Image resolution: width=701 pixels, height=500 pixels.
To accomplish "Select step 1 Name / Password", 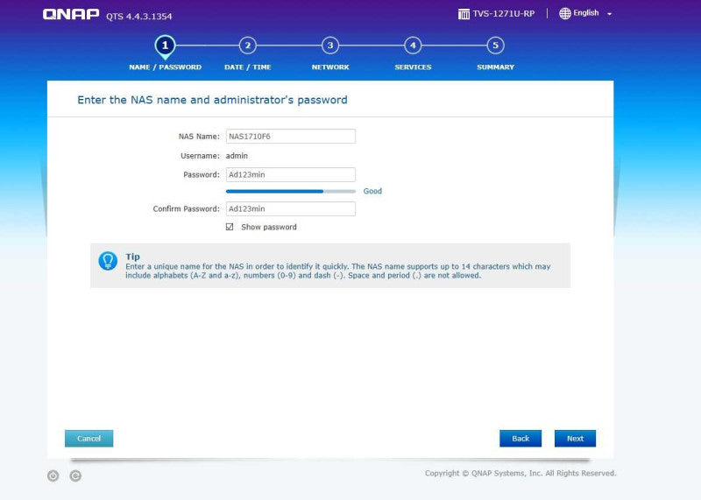I will point(165,46).
